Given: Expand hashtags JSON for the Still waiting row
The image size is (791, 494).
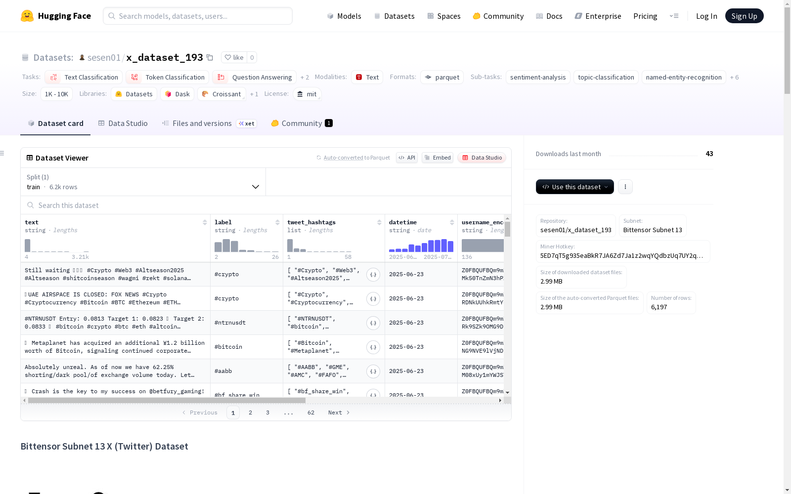Looking at the screenshot, I should 373,275.
